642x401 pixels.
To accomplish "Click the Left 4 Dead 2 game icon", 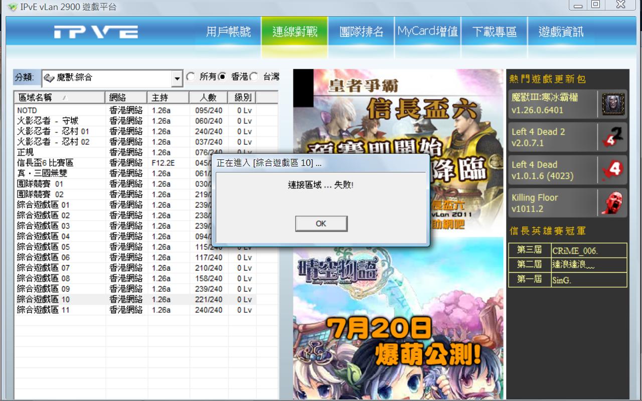I will 613,137.
